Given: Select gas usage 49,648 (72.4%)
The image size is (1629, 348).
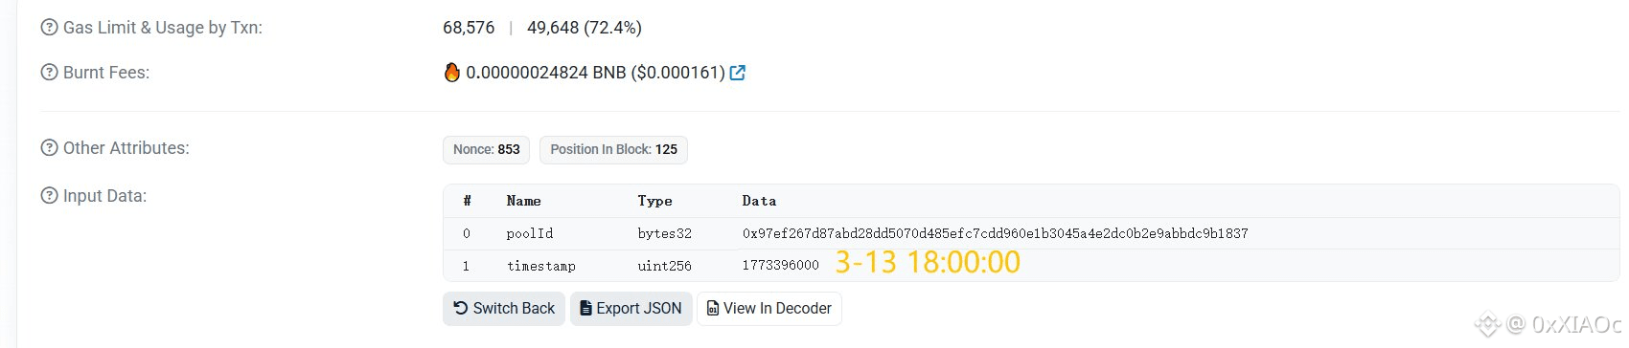Looking at the screenshot, I should tap(585, 28).
